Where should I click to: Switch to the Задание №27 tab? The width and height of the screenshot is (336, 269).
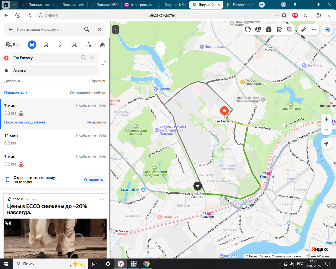[x=172, y=5]
